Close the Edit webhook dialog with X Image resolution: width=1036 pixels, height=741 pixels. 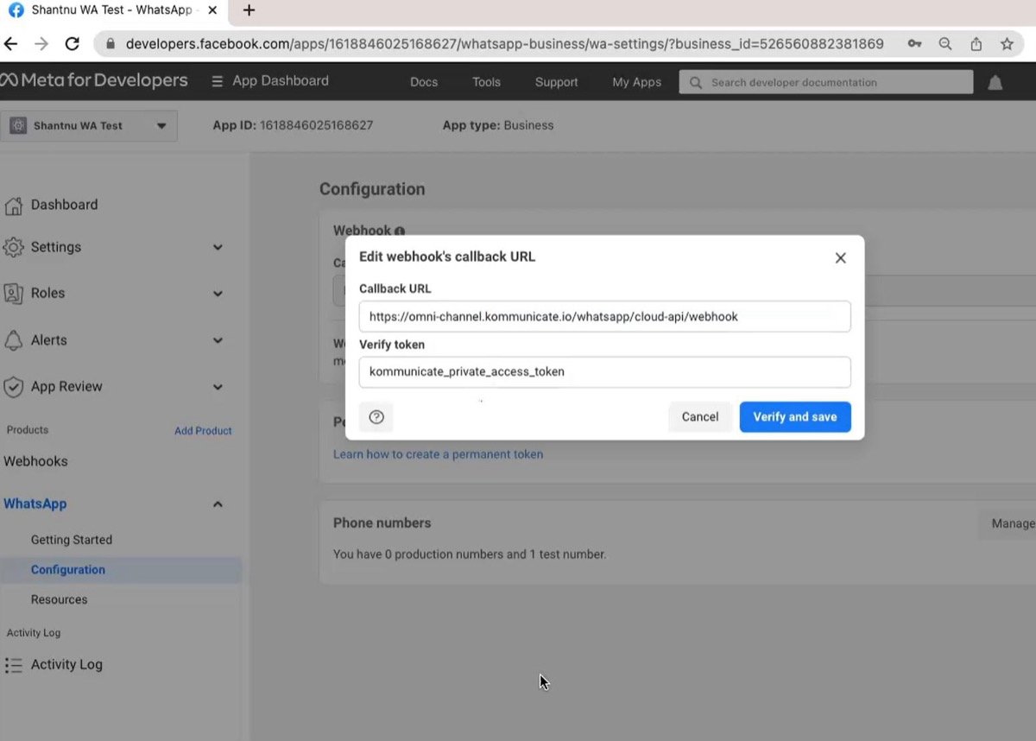pyautogui.click(x=840, y=257)
